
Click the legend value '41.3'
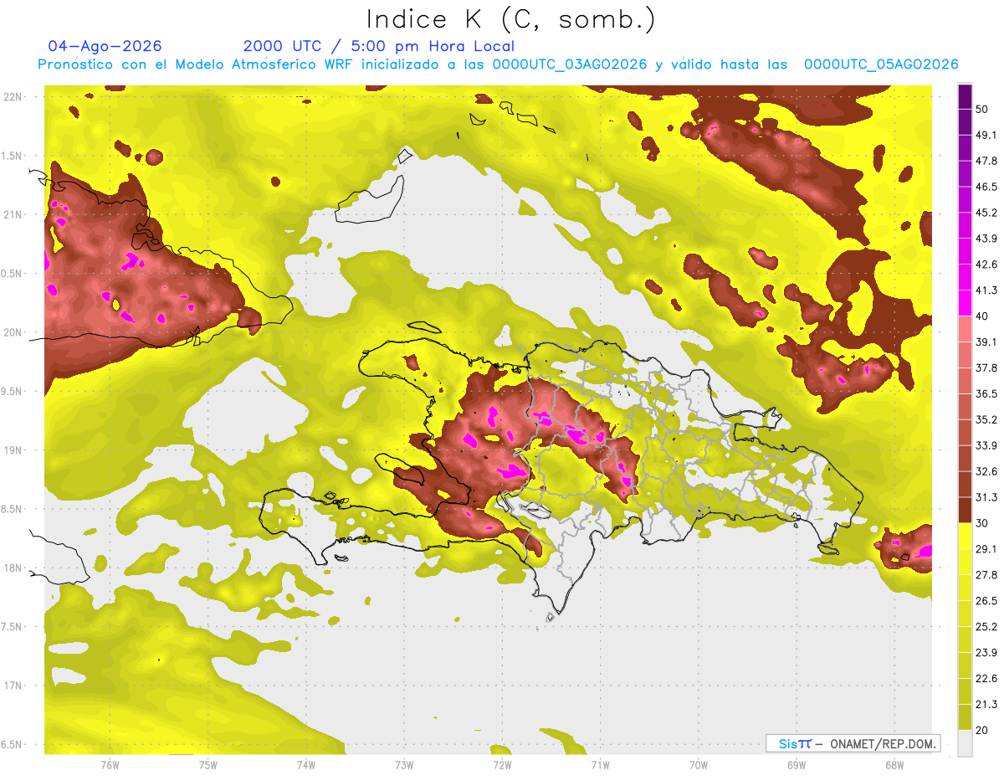986,290
